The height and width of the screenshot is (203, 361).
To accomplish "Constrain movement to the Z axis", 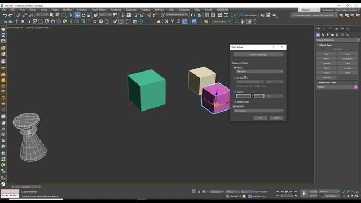I will 178,21.
